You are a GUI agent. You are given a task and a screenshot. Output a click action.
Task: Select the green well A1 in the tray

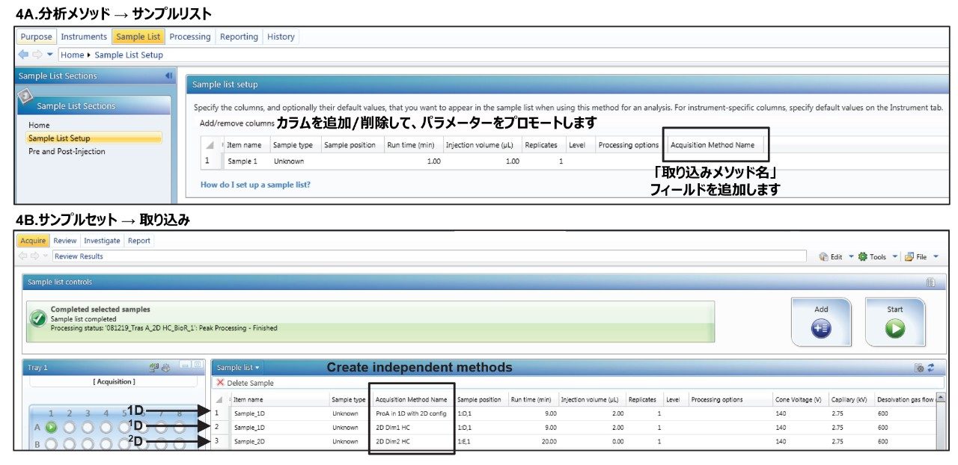tap(51, 428)
